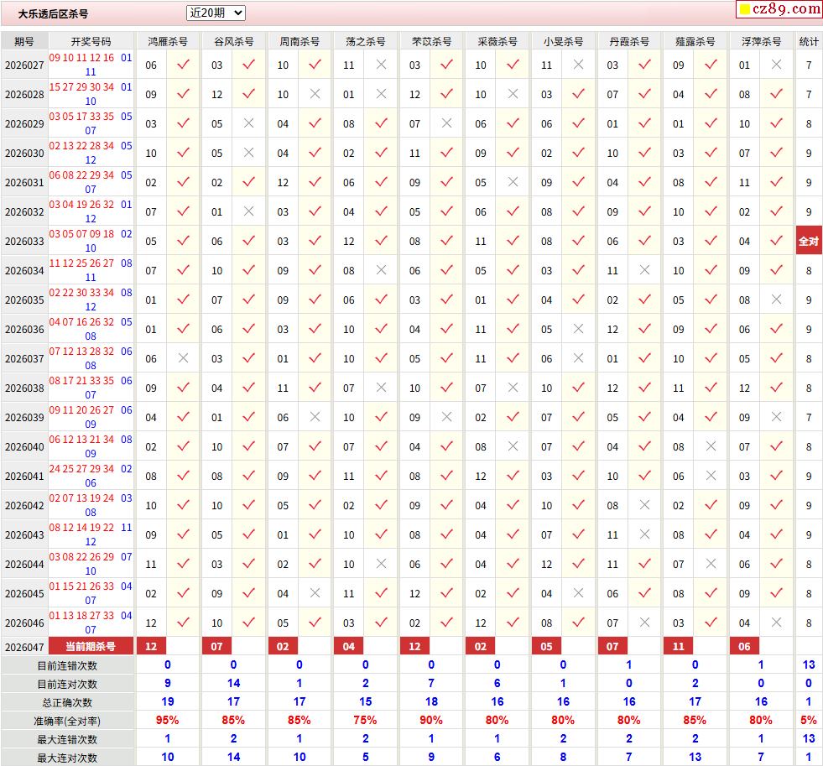
Task: Select the red 当前期杀号 label cell
Action: click(91, 646)
